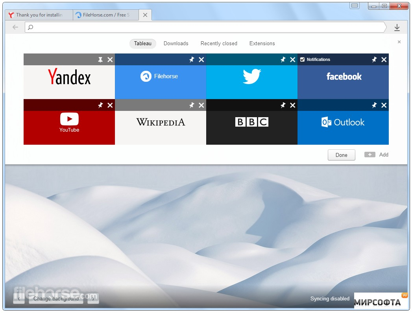This screenshot has height=313, width=412.
Task: Show the previous background
Action: tap(19, 299)
